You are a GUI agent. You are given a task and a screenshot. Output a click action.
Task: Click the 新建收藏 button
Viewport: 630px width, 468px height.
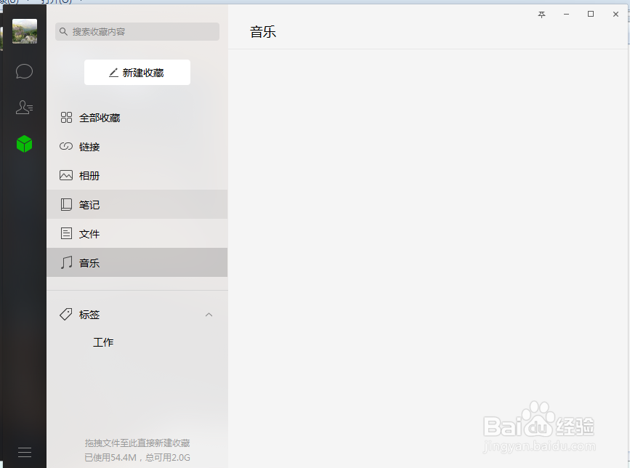coord(137,72)
